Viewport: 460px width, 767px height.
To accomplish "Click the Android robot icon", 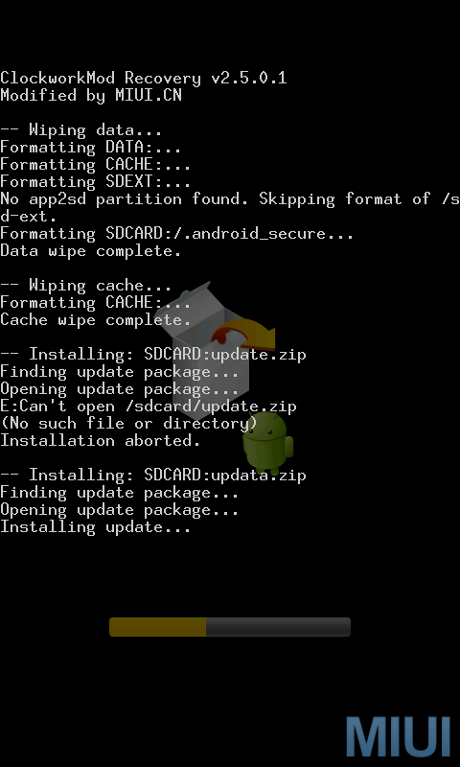I will tap(268, 443).
